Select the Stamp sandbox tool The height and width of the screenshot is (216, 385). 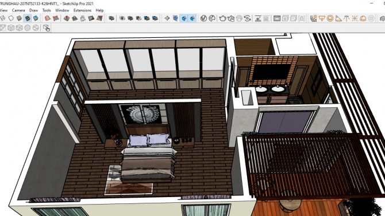75,18
